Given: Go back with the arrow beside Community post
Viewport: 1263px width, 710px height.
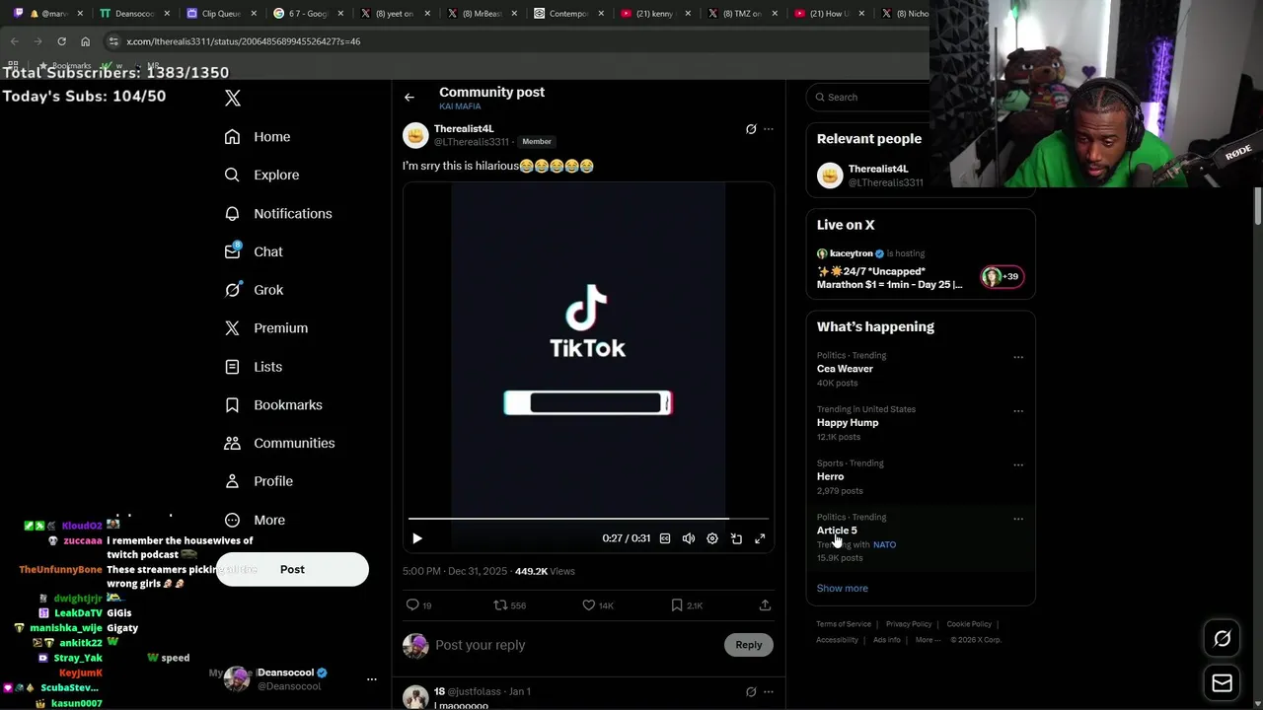Looking at the screenshot, I should (409, 98).
